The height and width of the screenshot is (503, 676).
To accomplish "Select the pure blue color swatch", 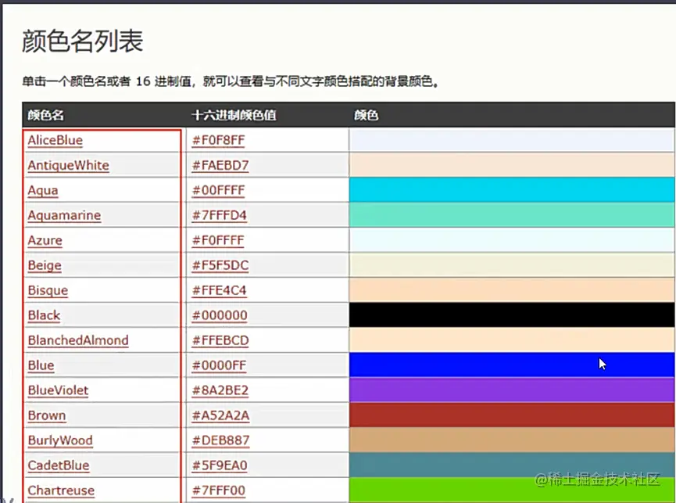I will [x=512, y=365].
